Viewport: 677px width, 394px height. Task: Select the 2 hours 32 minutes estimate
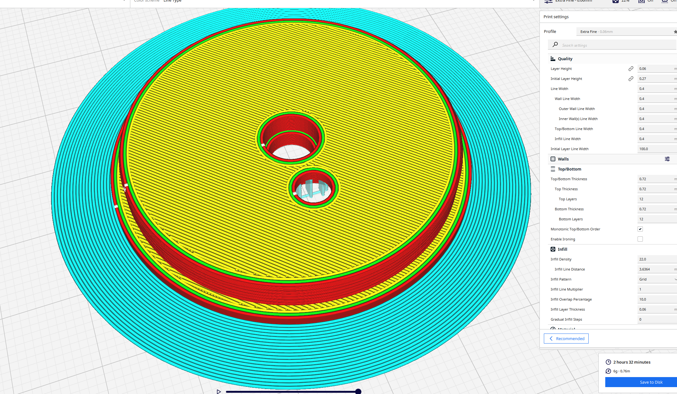pos(632,362)
